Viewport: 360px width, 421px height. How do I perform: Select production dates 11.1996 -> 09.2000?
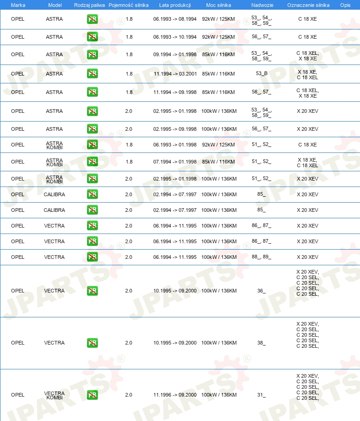(175, 395)
